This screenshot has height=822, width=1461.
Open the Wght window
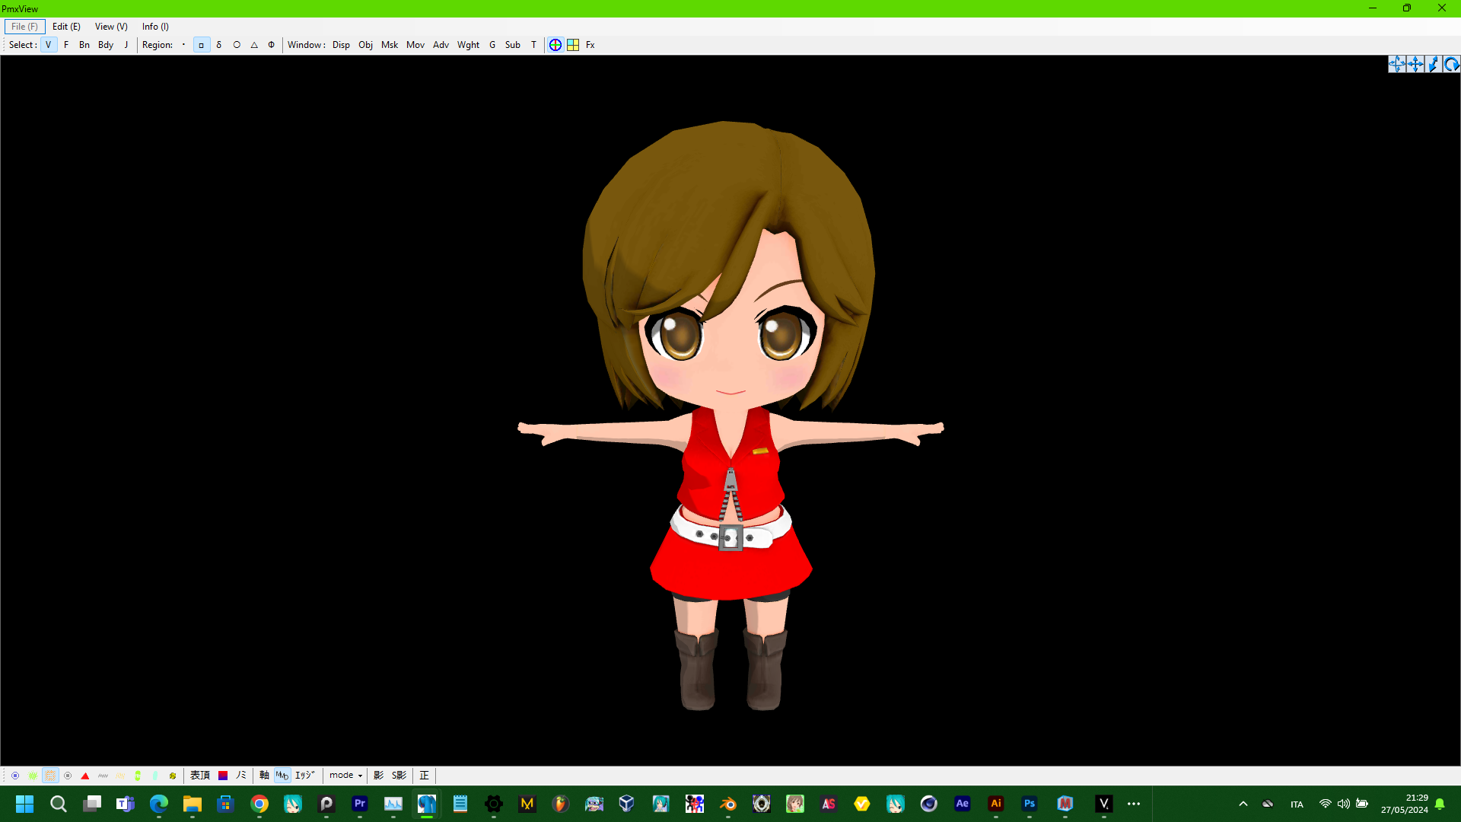click(x=468, y=45)
